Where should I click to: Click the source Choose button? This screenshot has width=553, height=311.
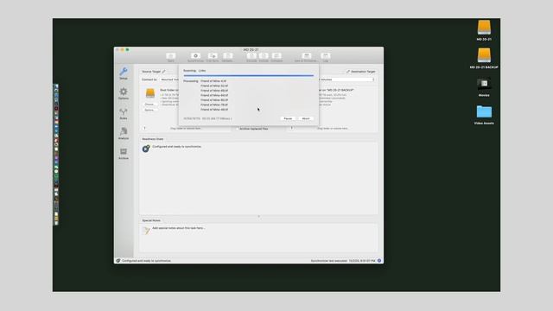pyautogui.click(x=149, y=105)
